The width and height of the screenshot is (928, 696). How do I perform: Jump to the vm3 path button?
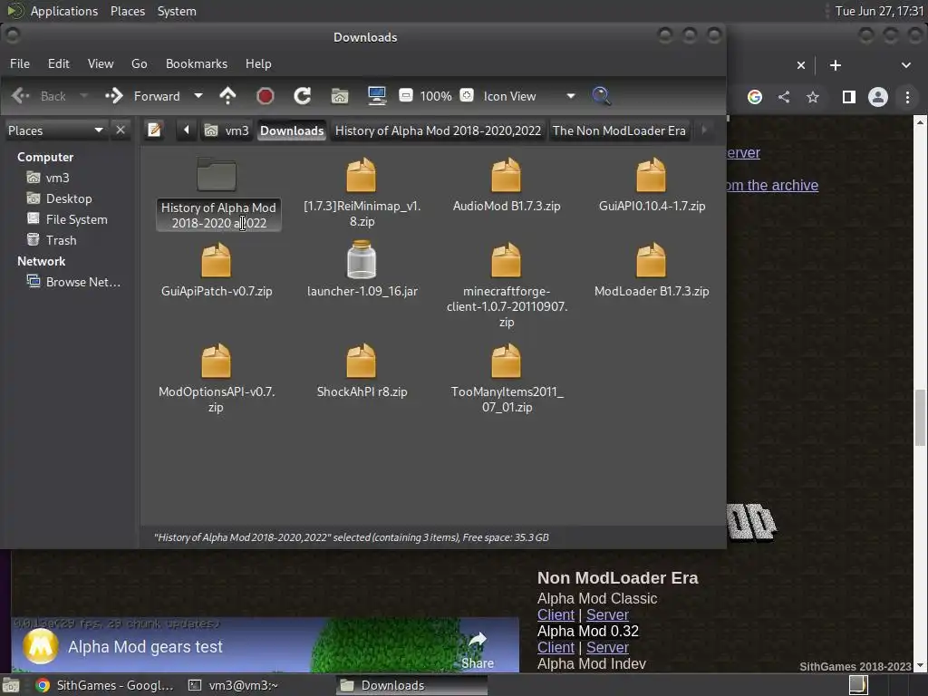[x=227, y=130]
